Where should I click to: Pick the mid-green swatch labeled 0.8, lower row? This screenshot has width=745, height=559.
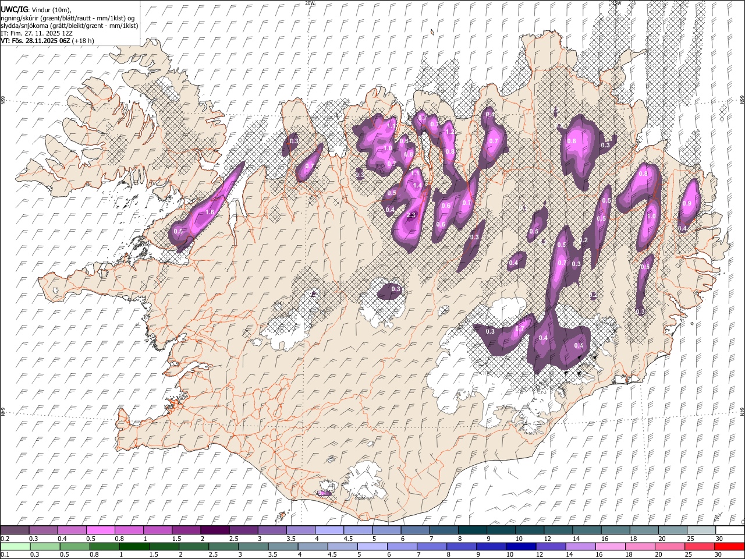[104, 547]
